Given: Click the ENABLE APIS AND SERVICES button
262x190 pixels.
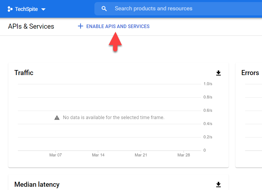Looking at the screenshot, I should [x=118, y=26].
